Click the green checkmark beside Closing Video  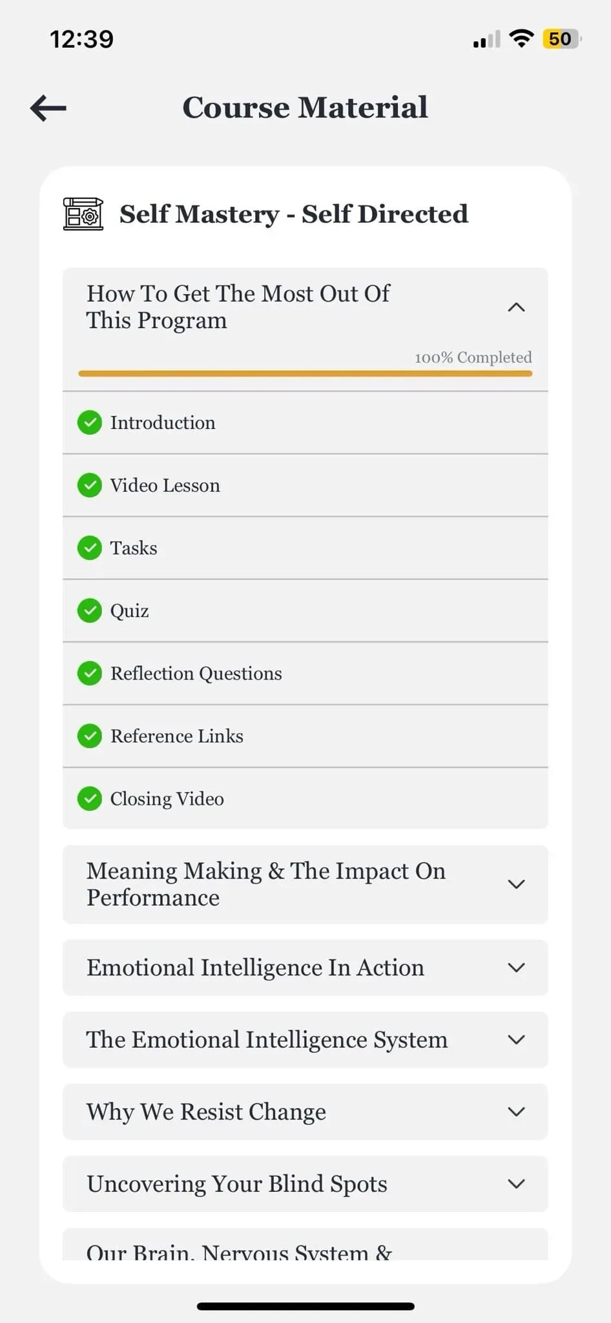pos(90,798)
